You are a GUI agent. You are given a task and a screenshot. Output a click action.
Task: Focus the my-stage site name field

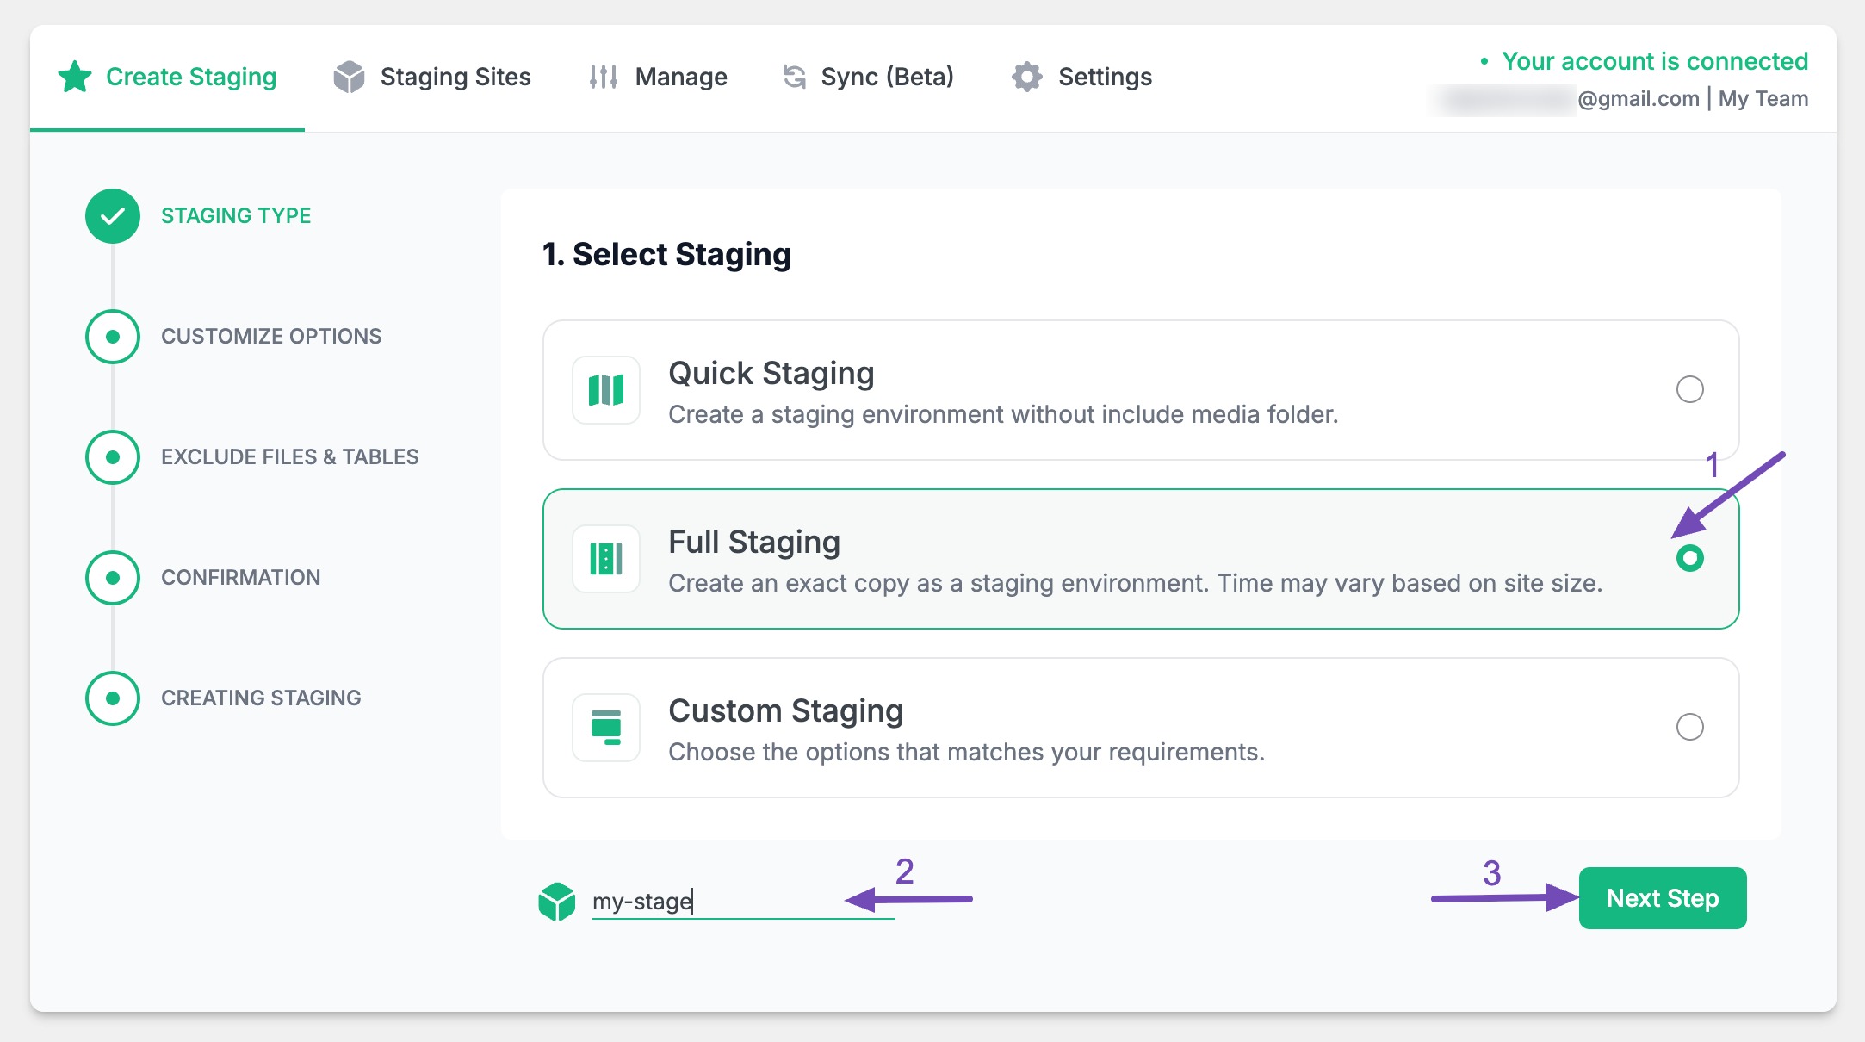tap(740, 901)
